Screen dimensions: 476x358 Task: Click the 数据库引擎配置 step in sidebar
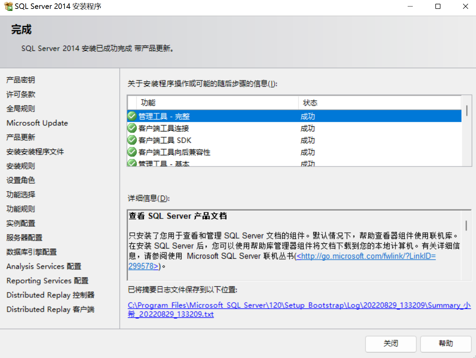(x=31, y=252)
